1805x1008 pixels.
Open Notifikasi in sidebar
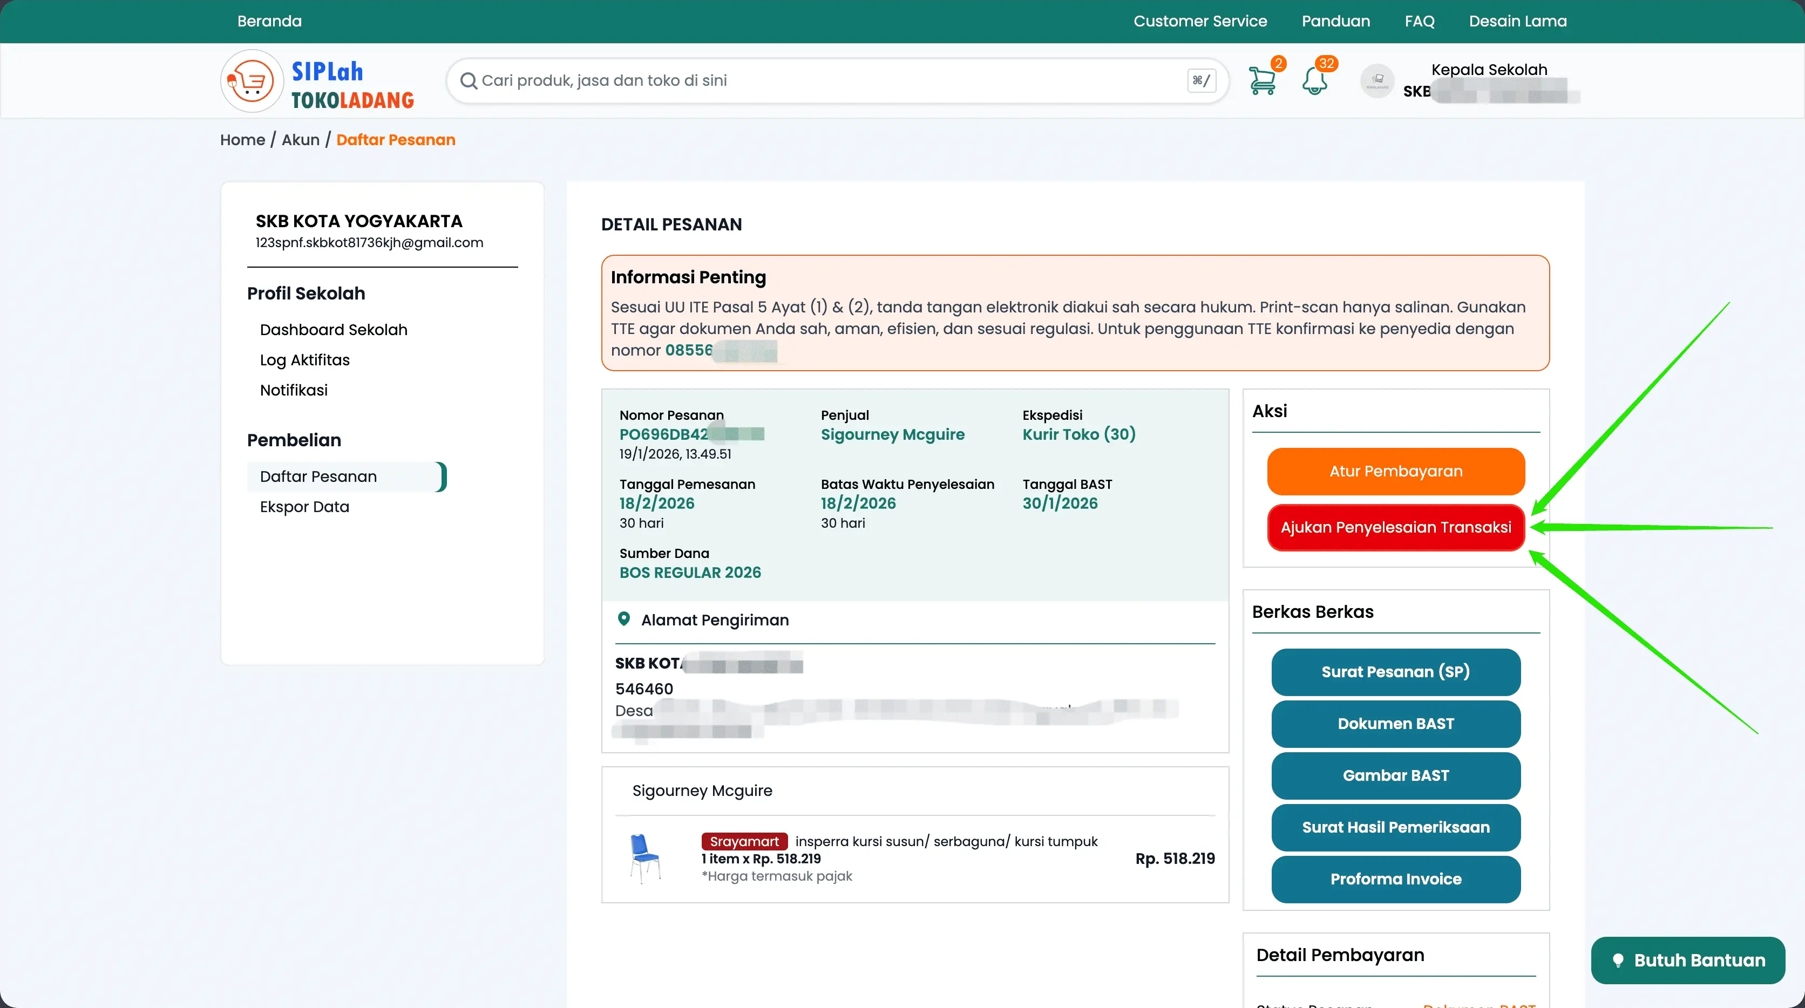point(294,390)
